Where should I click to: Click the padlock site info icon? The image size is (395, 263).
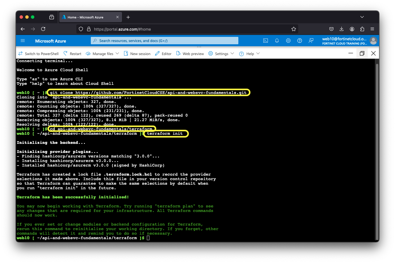click(x=89, y=29)
